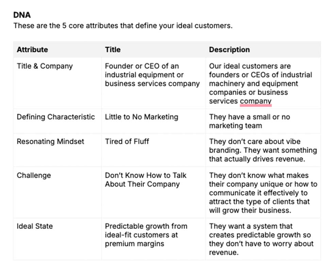Click the 'vibe branding' description cell
The height and width of the screenshot is (271, 330).
(x=262, y=150)
